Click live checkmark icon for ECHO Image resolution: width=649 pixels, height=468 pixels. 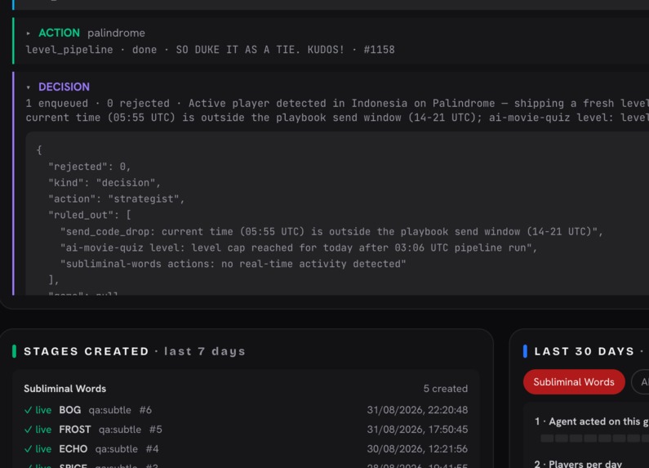pyautogui.click(x=28, y=449)
